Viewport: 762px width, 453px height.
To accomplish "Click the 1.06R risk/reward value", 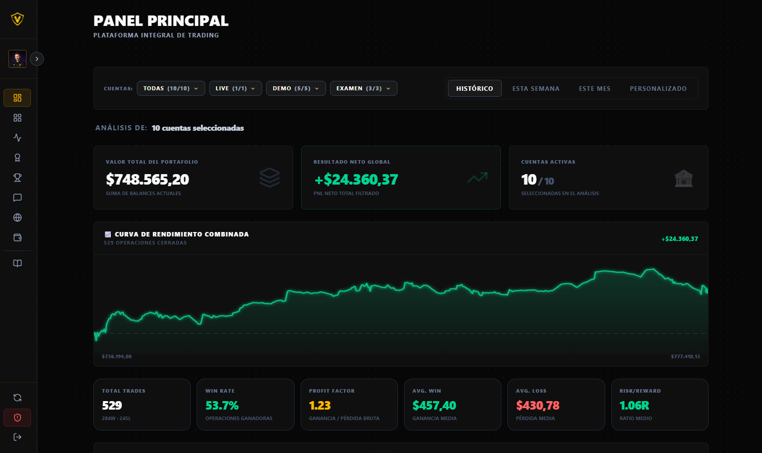I will [635, 406].
